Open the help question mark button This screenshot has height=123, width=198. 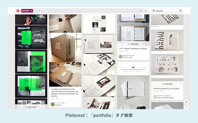(186, 107)
